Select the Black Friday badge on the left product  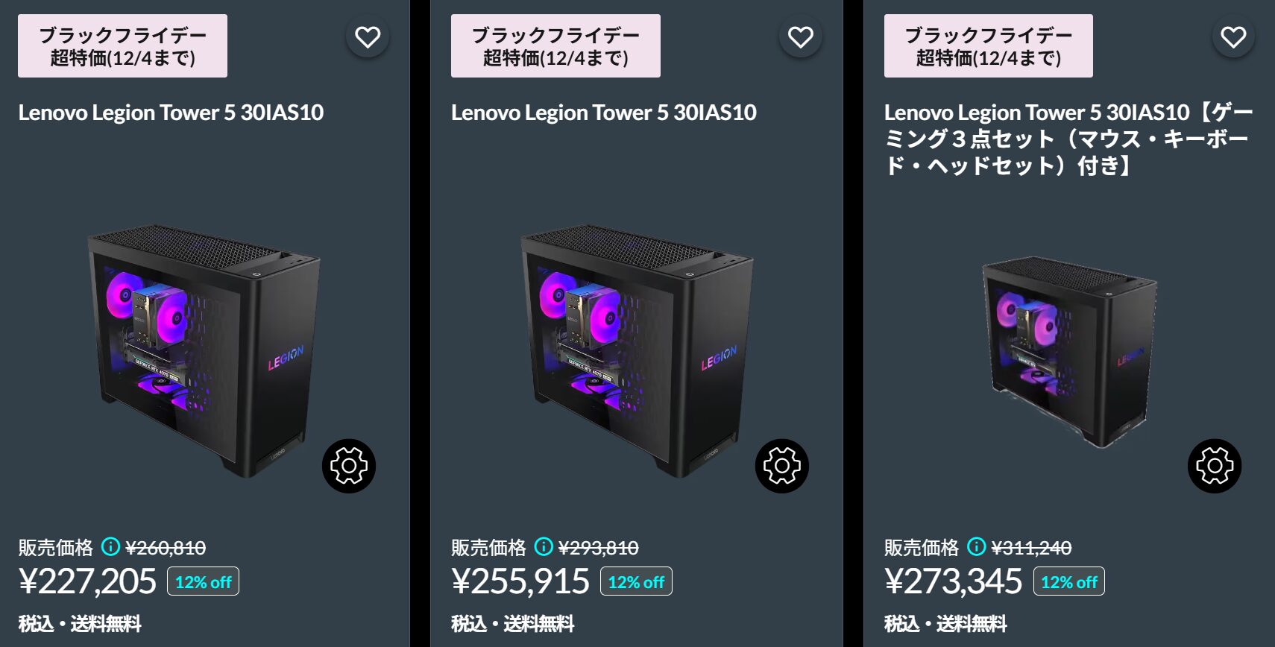pyautogui.click(x=122, y=45)
